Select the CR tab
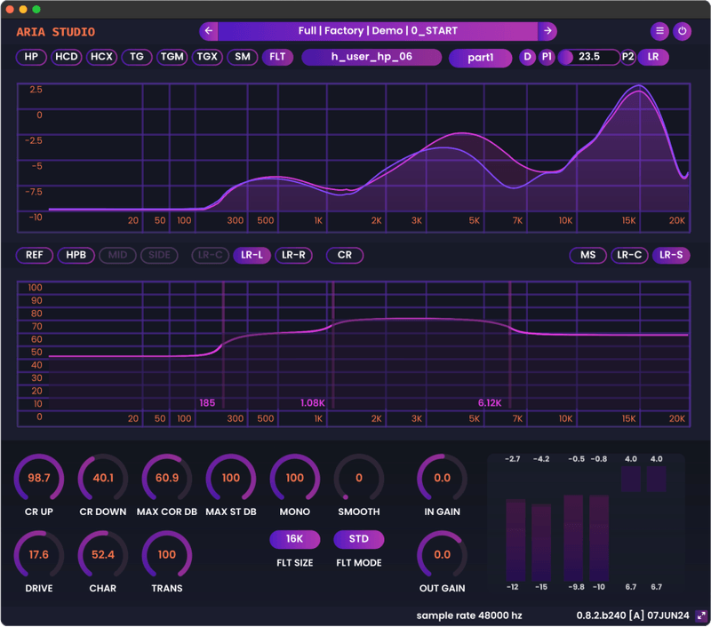711x627 pixels. [345, 255]
